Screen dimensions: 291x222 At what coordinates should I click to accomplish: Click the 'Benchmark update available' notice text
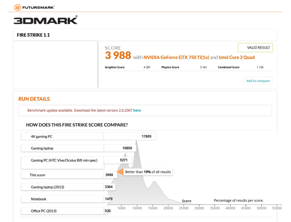point(80,110)
